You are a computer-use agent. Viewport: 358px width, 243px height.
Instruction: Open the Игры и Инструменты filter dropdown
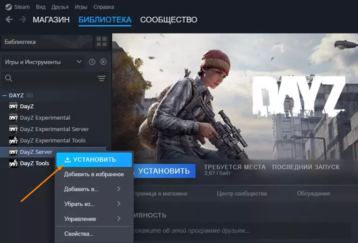(x=43, y=62)
